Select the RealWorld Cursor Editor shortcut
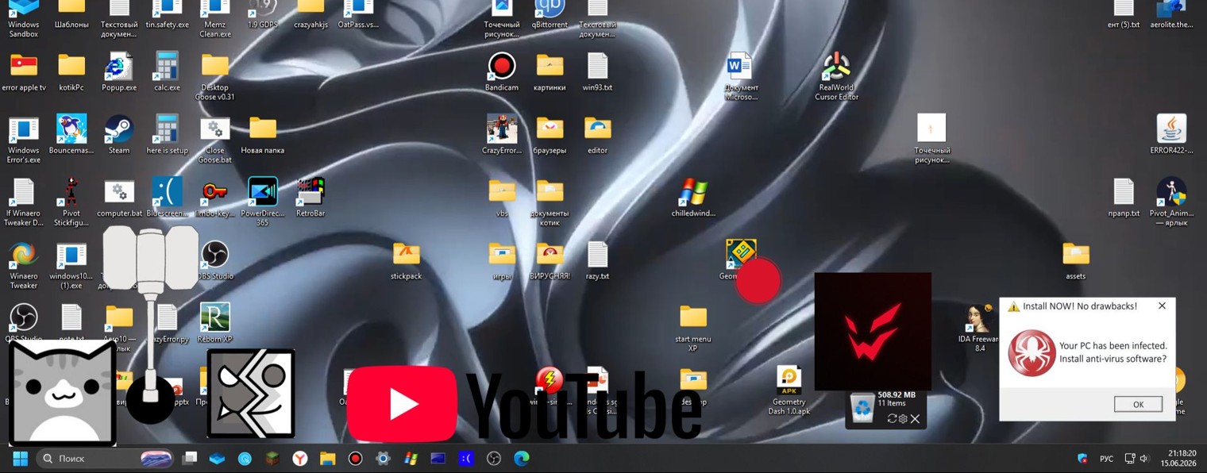This screenshot has height=473, width=1207. pyautogui.click(x=837, y=76)
